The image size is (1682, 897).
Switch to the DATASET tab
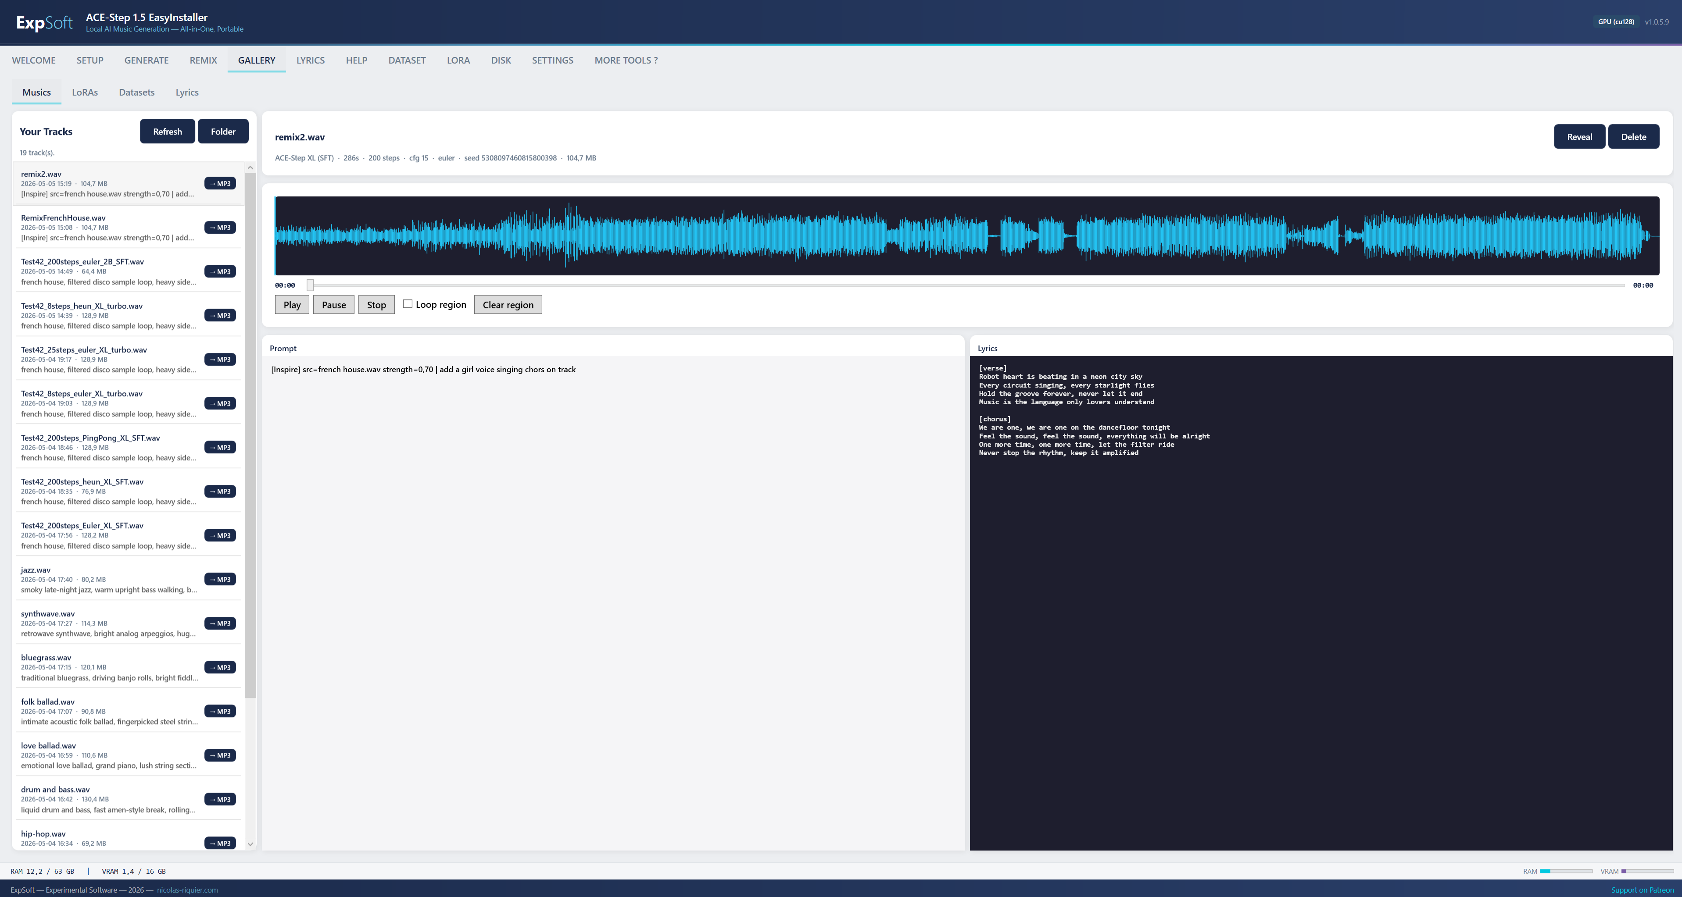(x=407, y=60)
